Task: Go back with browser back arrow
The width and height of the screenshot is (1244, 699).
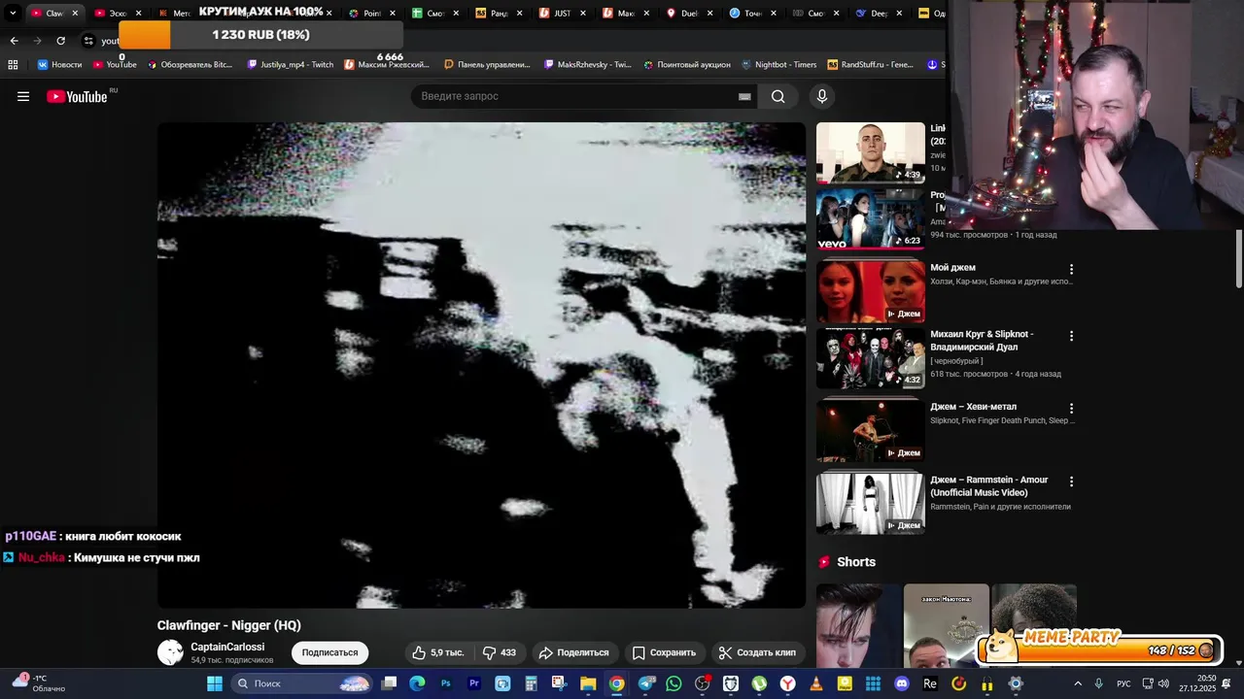Action: [x=14, y=41]
